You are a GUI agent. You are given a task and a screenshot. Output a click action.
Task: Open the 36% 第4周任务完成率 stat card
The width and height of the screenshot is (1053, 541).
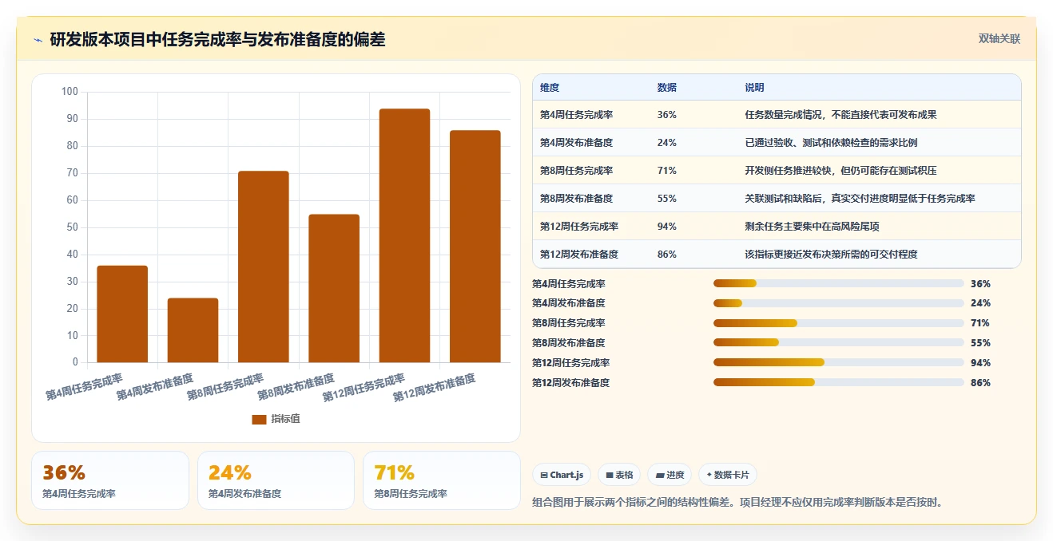pyautogui.click(x=110, y=480)
